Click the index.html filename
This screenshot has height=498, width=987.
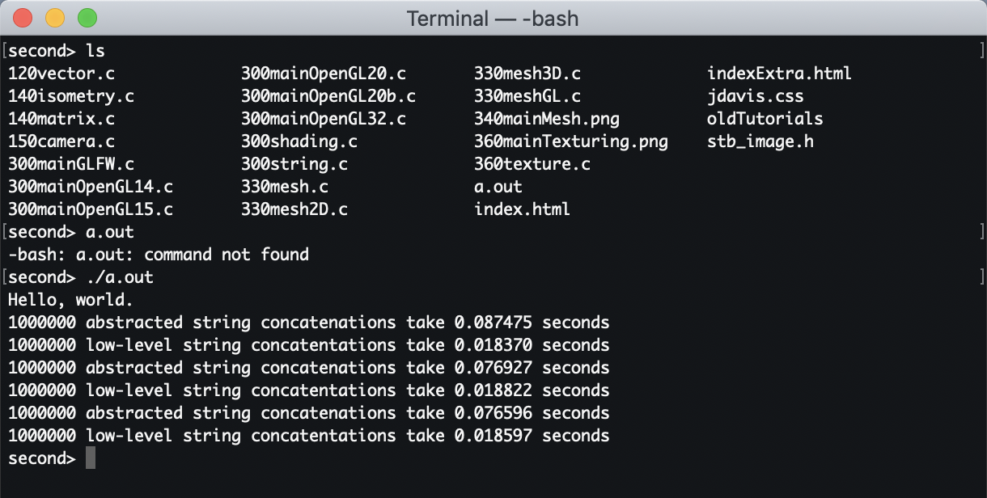(523, 209)
